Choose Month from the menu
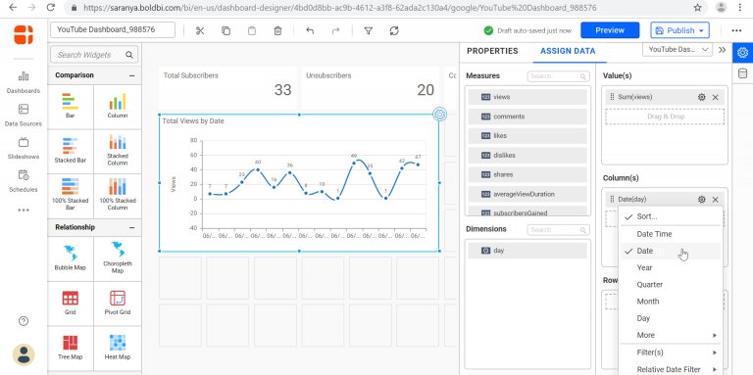The image size is (753, 375). 672,302
